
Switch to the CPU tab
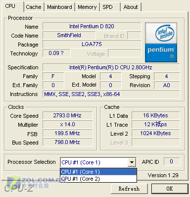pyautogui.click(x=13, y=6)
